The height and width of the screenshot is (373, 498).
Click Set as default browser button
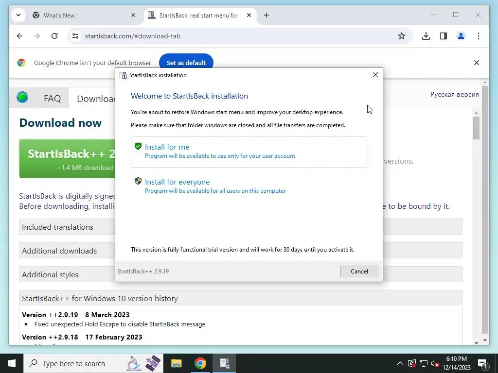click(186, 63)
